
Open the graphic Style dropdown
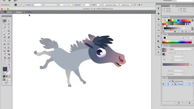coord(100,5)
